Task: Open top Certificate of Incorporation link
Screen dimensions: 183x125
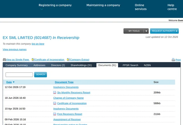Action: (x=49, y=60)
